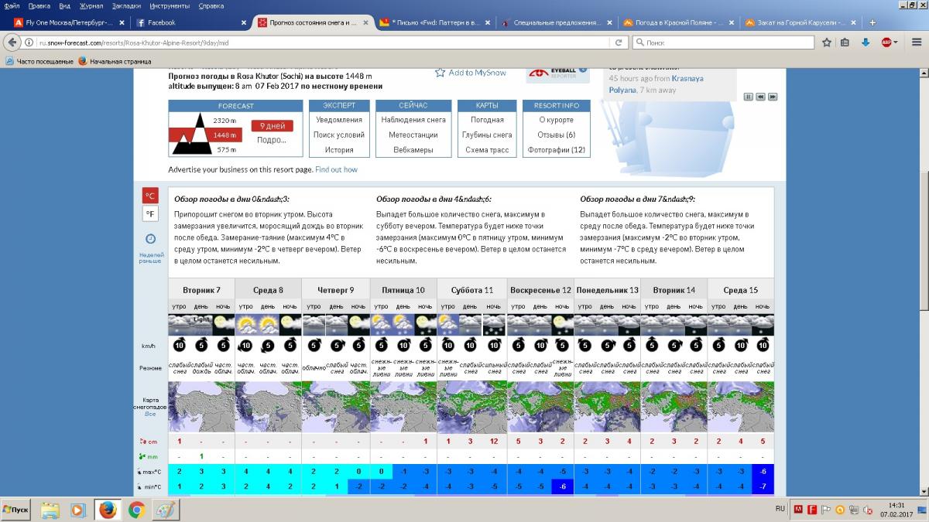Viewport: 929px width, 522px height.
Task: Switch temperature units to Celsius
Action: pos(151,196)
